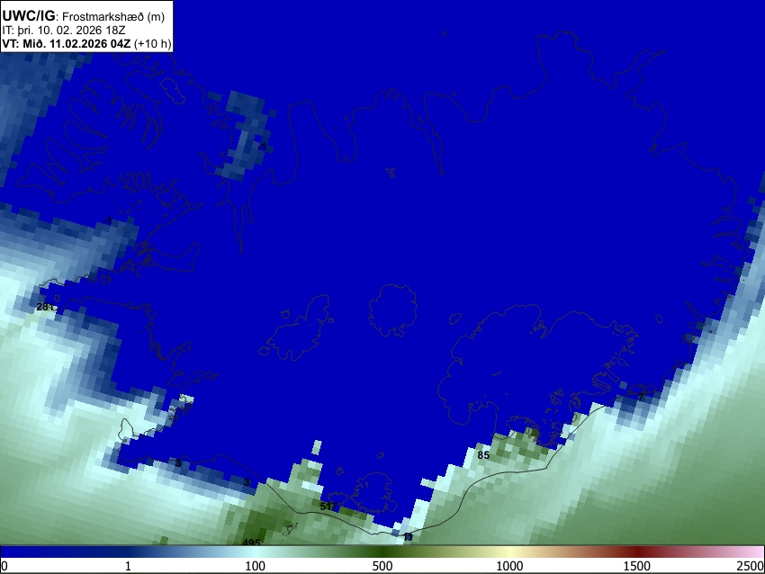
Task: Click the "281" value on the map
Action: click(45, 307)
